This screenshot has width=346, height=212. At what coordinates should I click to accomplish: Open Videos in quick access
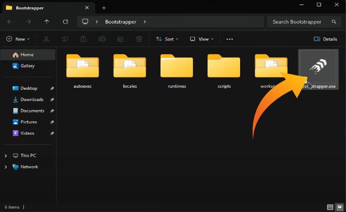28,133
